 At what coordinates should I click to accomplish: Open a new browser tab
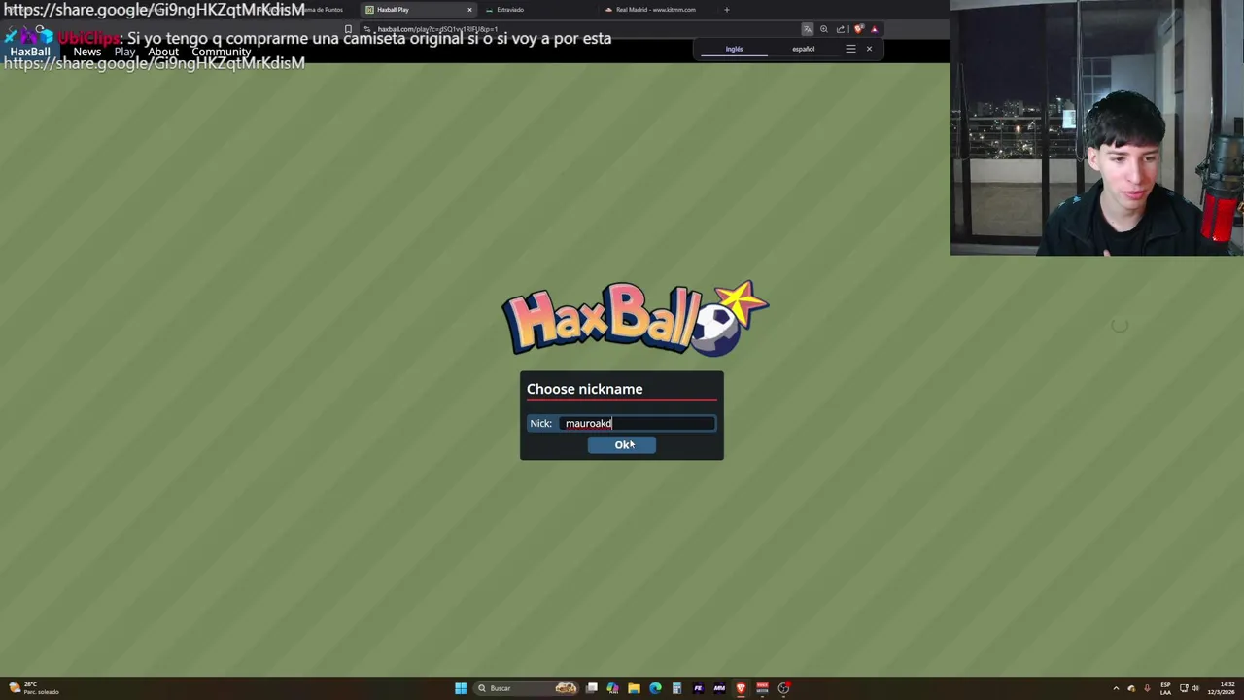tap(726, 10)
